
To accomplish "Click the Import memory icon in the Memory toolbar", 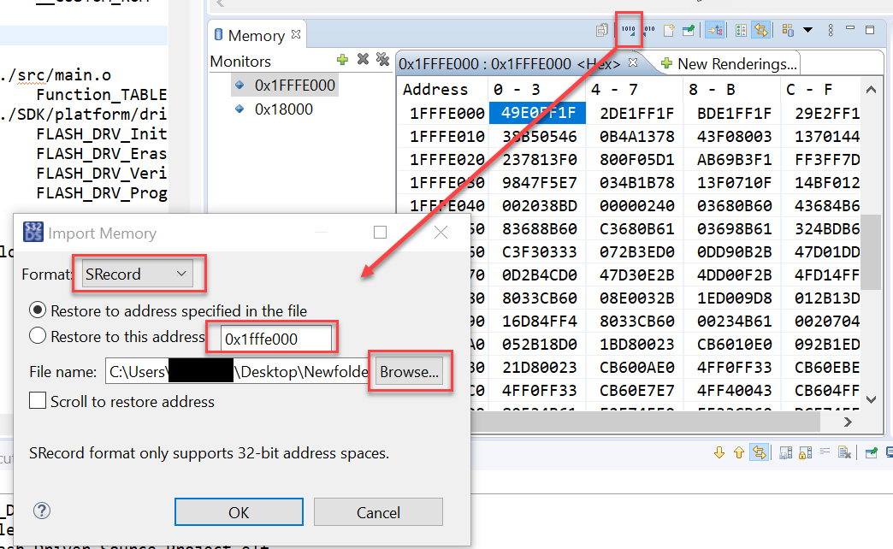I will point(629,29).
